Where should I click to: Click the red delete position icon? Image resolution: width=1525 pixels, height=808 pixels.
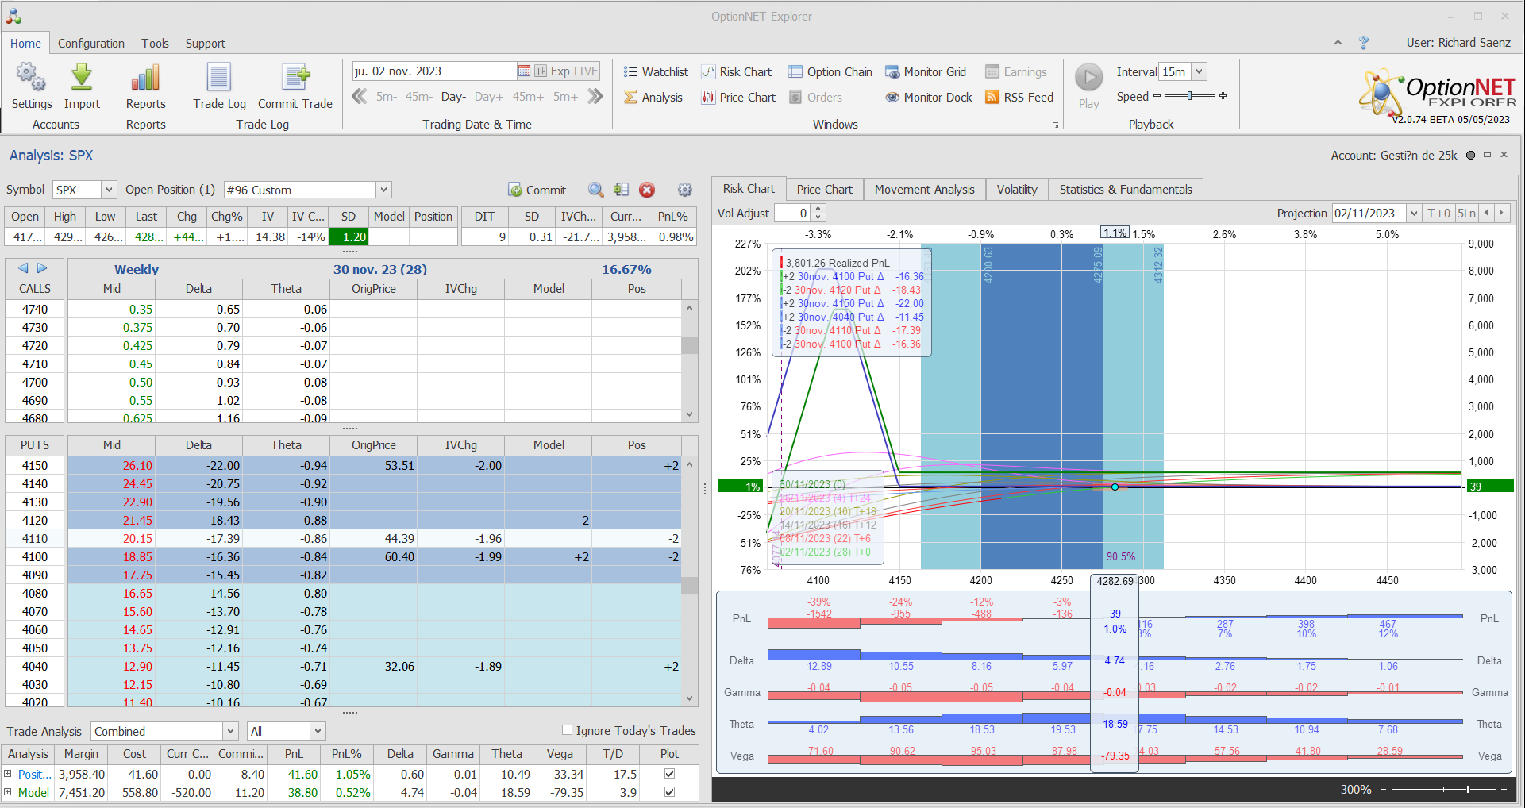click(x=647, y=190)
